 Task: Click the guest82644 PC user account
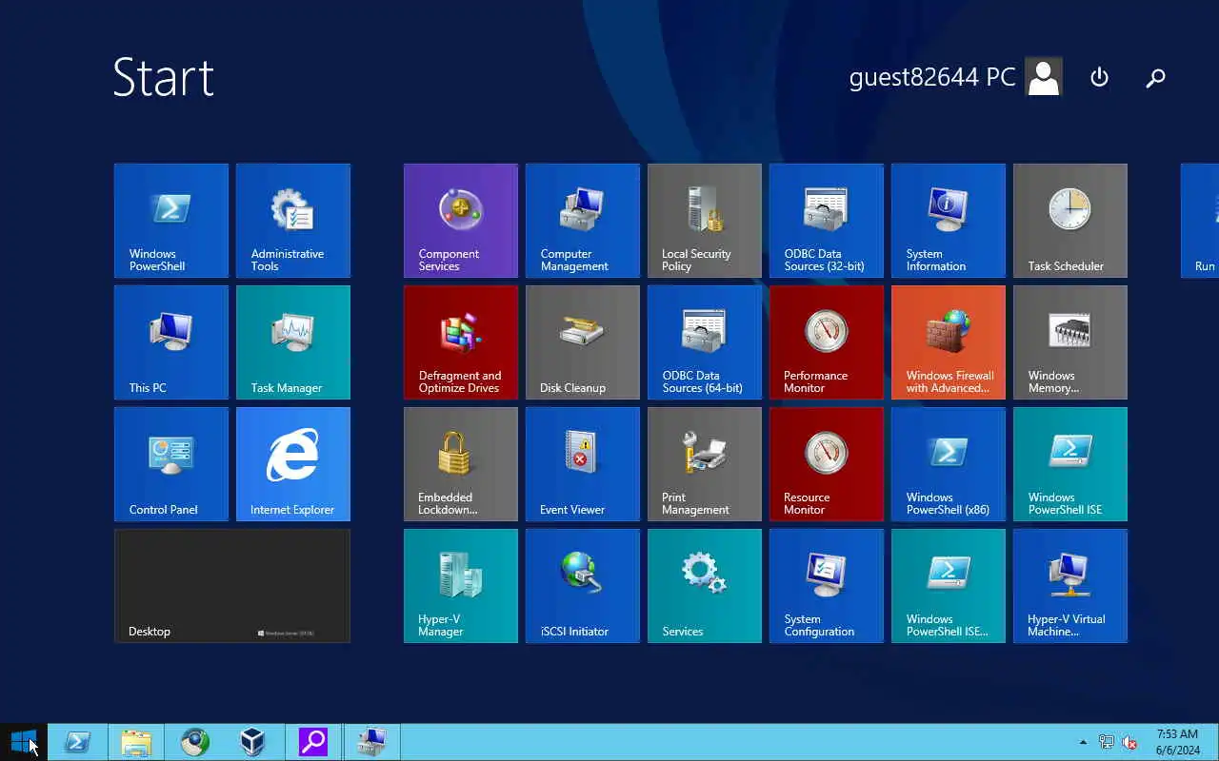click(x=932, y=77)
